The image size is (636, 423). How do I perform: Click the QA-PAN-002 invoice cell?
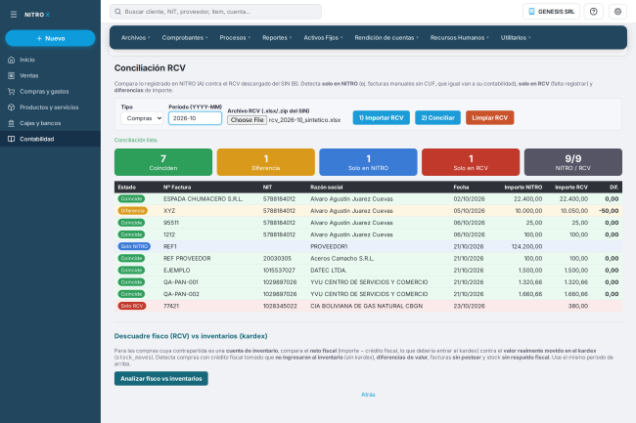click(x=181, y=294)
